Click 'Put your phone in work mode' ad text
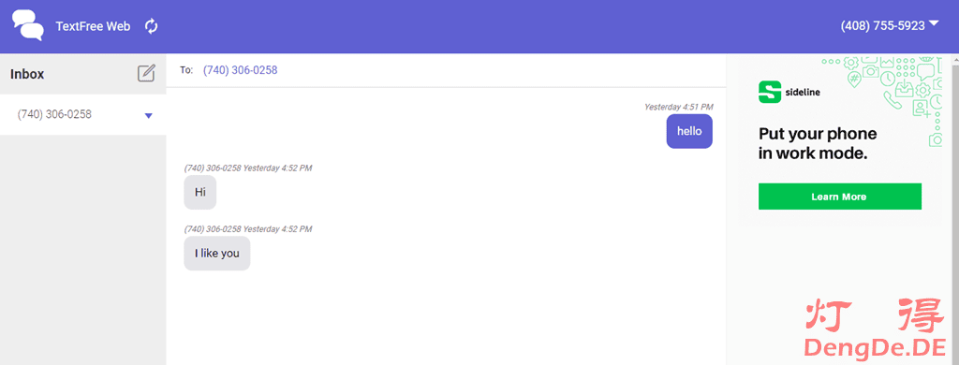The height and width of the screenshot is (365, 959). [818, 144]
